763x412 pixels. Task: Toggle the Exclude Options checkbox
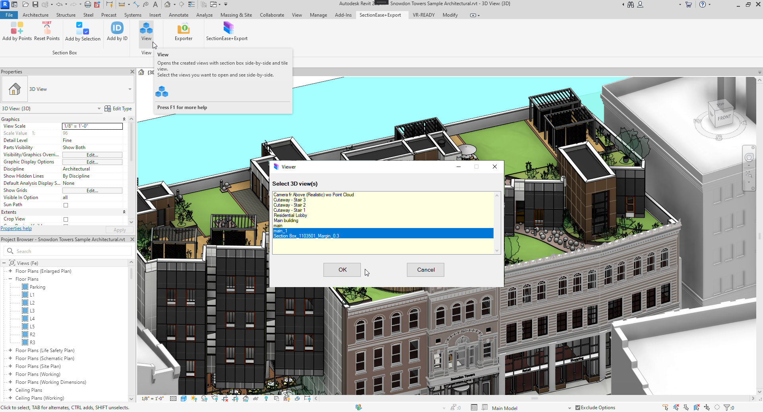578,407
